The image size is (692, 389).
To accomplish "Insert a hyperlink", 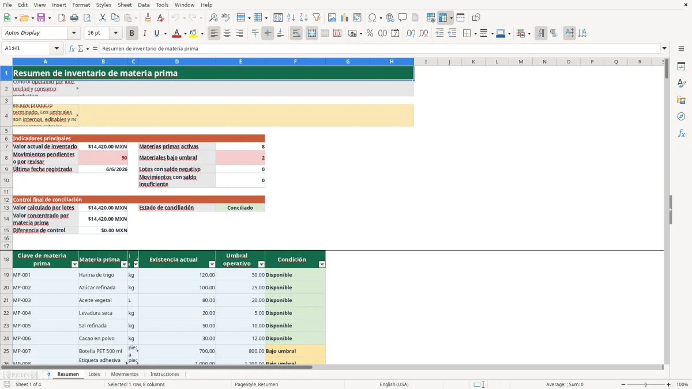I will click(390, 18).
